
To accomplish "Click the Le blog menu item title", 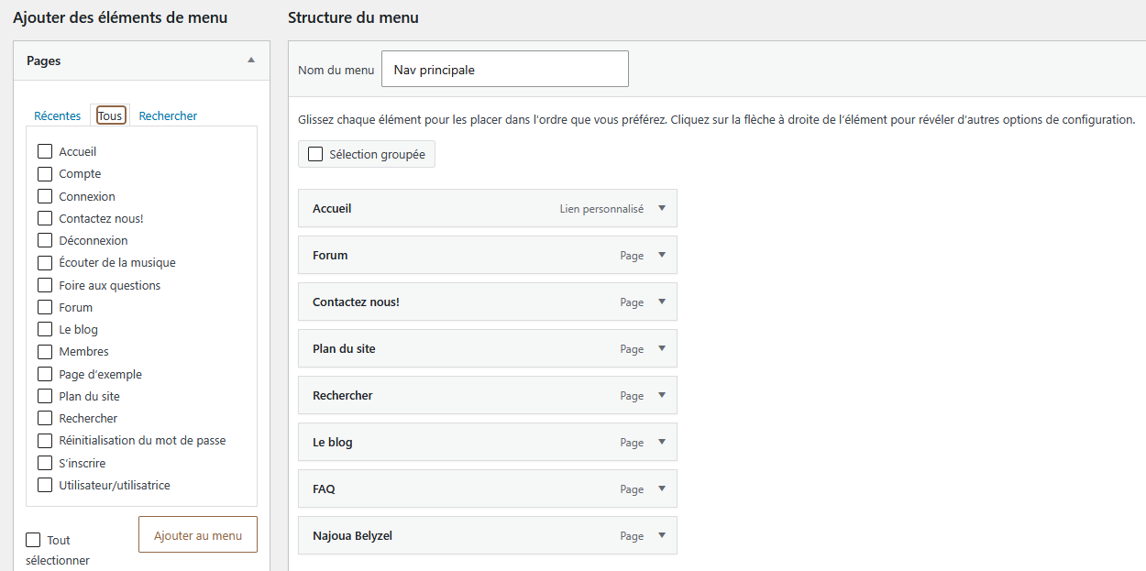I will click(x=333, y=442).
